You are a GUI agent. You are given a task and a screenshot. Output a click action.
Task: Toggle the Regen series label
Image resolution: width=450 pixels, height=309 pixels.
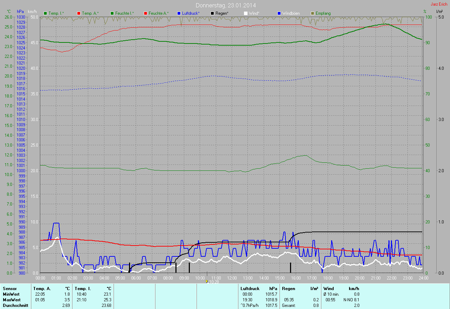pos(221,13)
